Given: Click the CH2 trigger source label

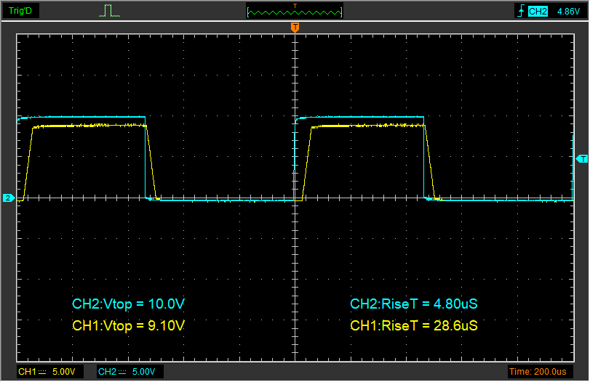Looking at the screenshot, I should tap(538, 12).
